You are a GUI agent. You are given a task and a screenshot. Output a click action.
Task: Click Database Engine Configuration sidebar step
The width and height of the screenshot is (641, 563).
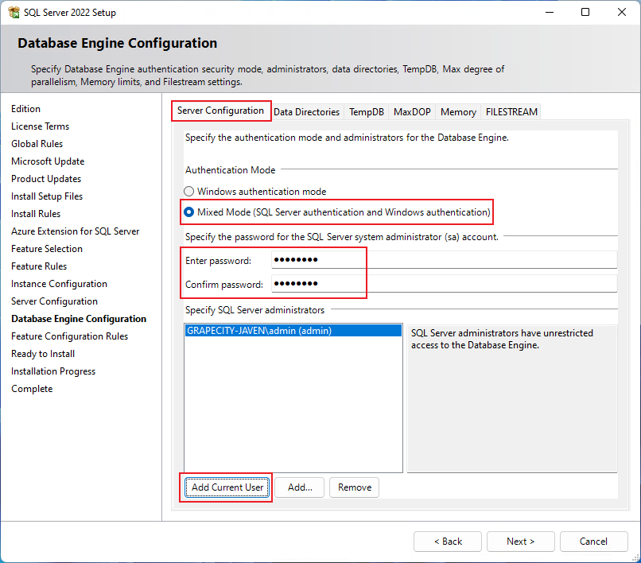(79, 319)
